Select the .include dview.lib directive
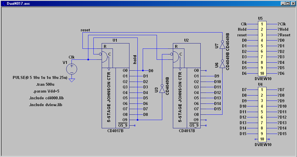Viewport: 297px width, 157px height. 46,105
